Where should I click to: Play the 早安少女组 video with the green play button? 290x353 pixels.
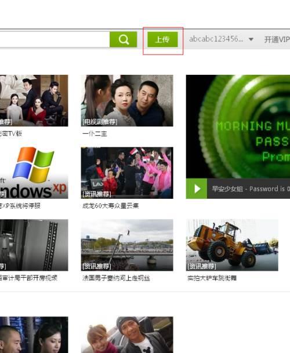(x=197, y=188)
